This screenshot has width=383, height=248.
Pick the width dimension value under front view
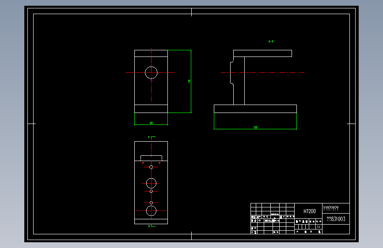coord(151,123)
